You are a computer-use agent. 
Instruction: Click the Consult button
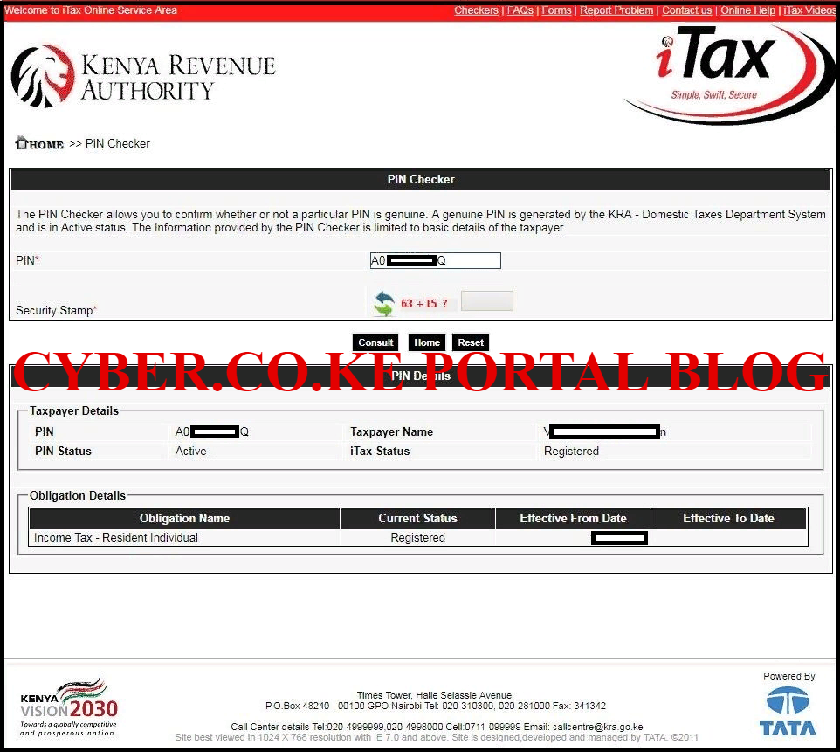pos(375,342)
